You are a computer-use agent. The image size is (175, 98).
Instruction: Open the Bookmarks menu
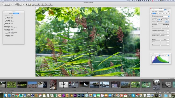coord(29,1)
